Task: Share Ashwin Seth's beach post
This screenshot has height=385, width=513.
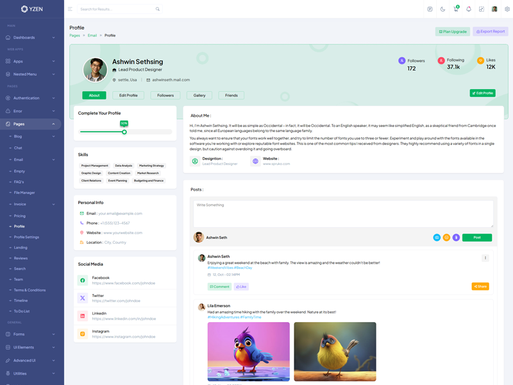Action: point(480,286)
